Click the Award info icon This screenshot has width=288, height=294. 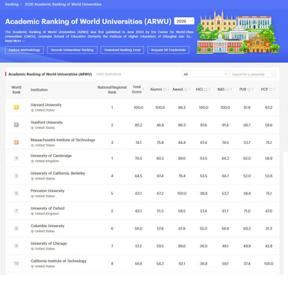click(186, 89)
